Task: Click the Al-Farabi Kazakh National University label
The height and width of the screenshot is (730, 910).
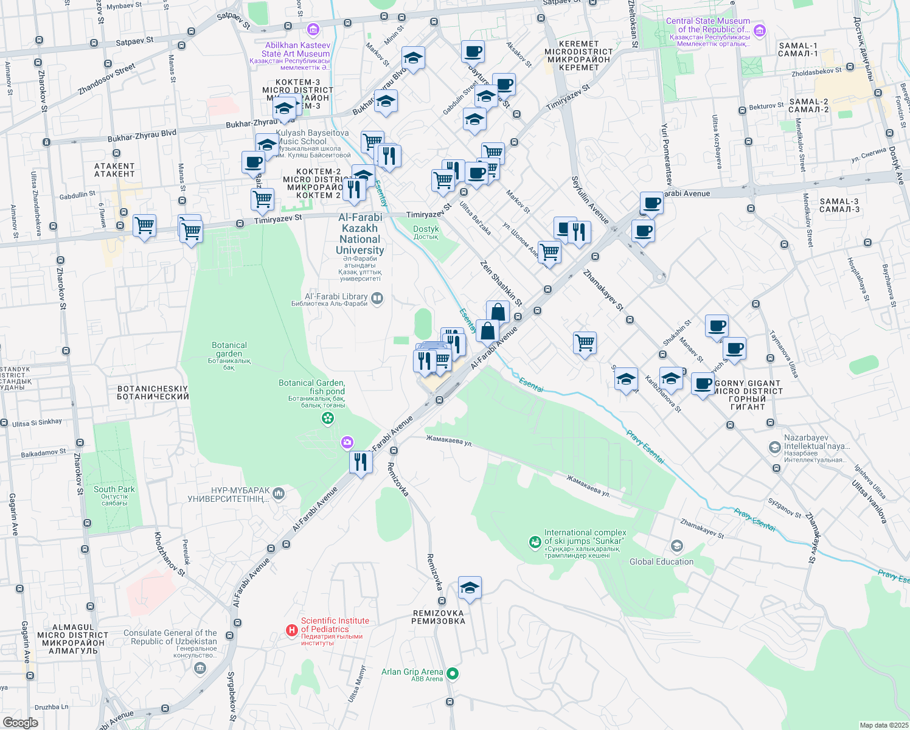Action: [x=360, y=234]
